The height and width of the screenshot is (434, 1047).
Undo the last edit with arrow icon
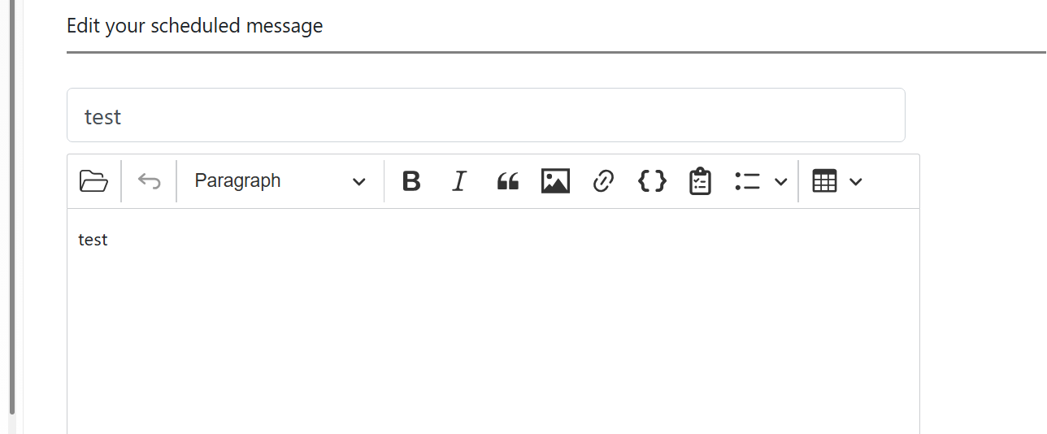[149, 181]
